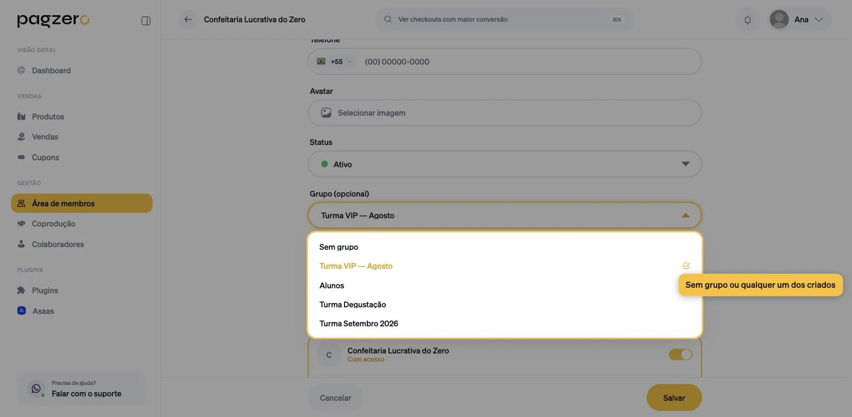Click the Colaboradores person icon
Screen dimensions: 852x417
coord(21,244)
